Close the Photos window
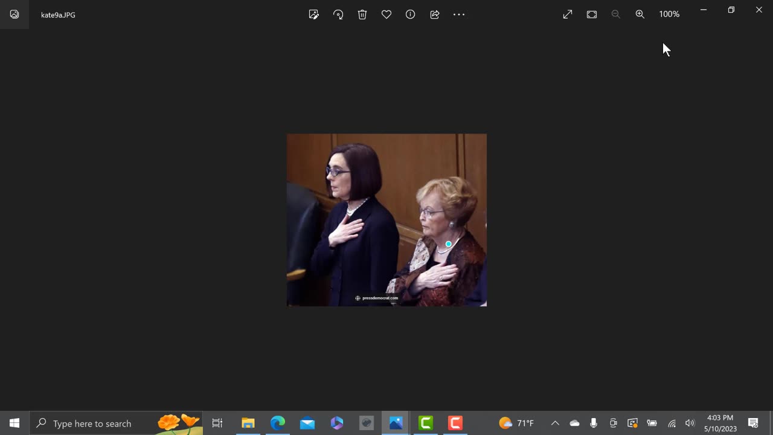This screenshot has width=773, height=435. [x=759, y=10]
